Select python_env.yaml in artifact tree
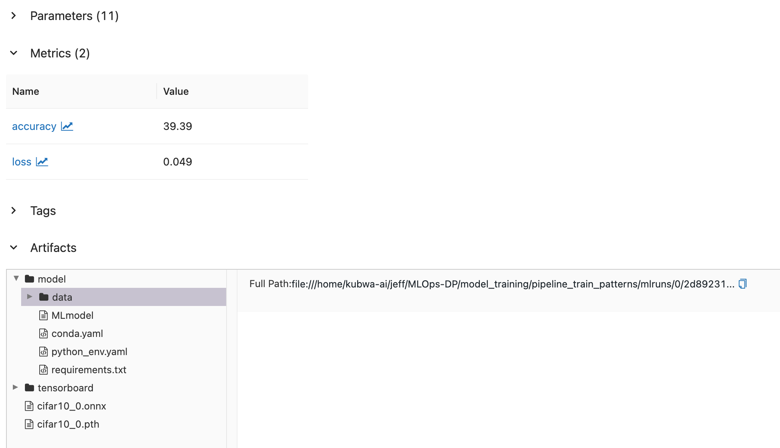 [89, 352]
